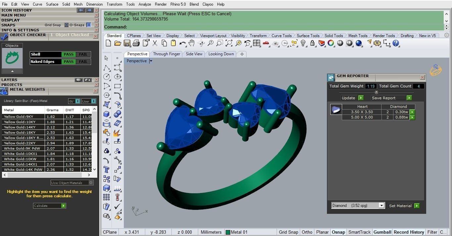Viewport: 452px width, 236px height.
Task: Expand the 5.00 X 5.00 gem row arrow
Action: 412,117
